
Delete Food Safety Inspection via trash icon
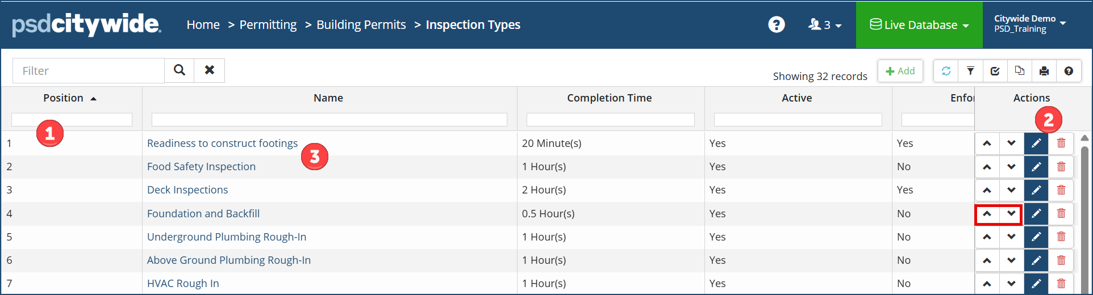tap(1061, 167)
